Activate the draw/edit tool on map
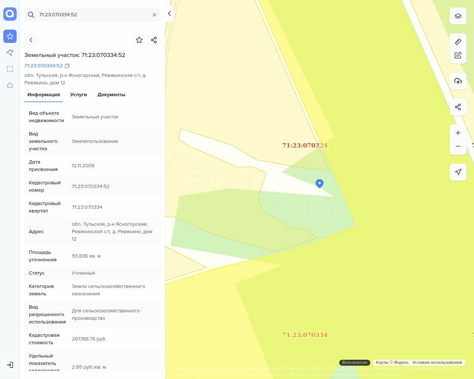The image size is (474, 379). pos(458,56)
